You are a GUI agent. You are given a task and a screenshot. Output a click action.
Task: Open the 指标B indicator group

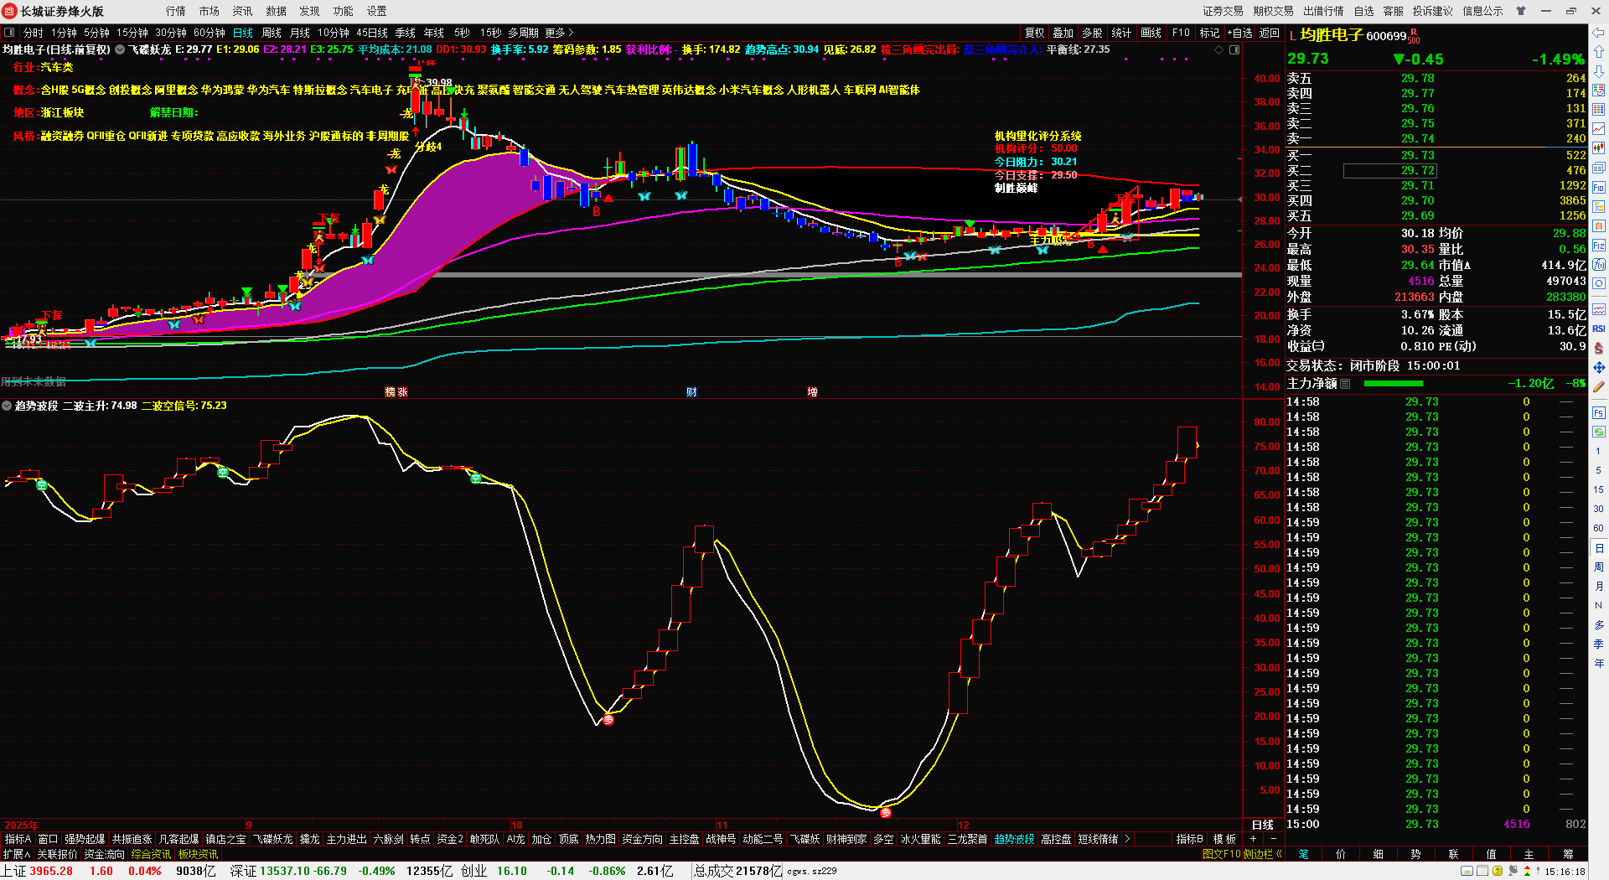tap(1189, 839)
